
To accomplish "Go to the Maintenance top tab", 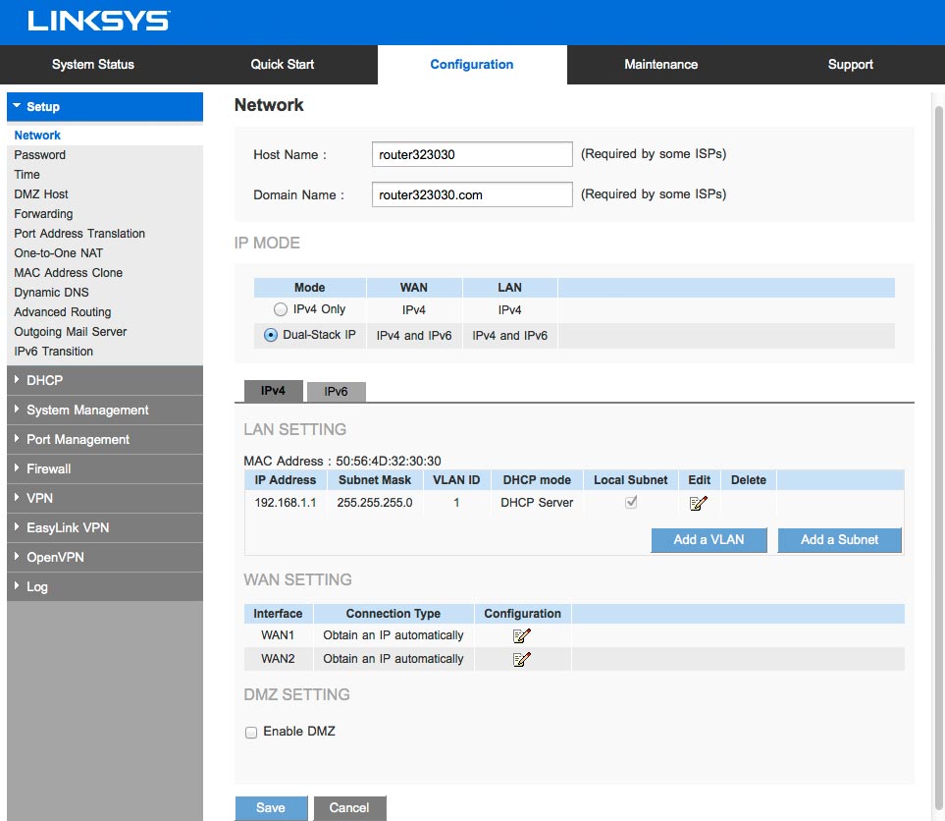I will tap(660, 65).
